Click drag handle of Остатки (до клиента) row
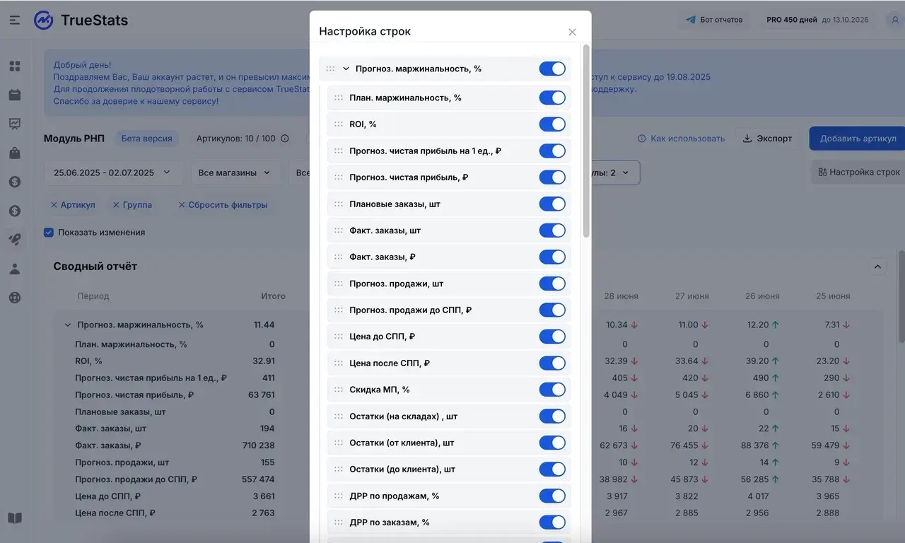This screenshot has height=543, width=905. (339, 469)
